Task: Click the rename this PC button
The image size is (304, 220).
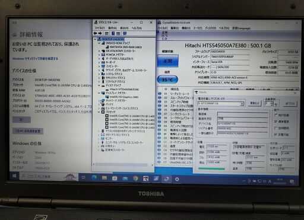Action: [28, 131]
